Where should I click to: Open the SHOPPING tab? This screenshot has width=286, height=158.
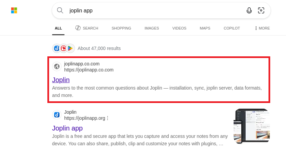[121, 28]
